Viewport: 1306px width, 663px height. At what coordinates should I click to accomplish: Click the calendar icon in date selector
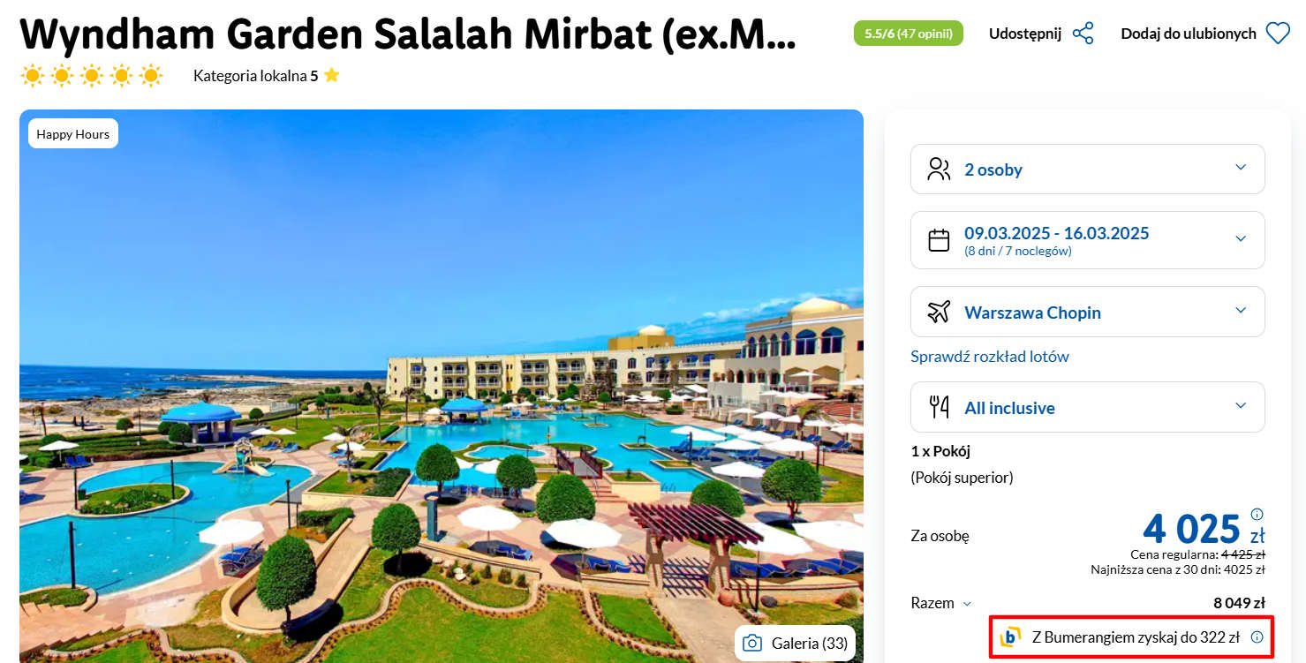[939, 239]
